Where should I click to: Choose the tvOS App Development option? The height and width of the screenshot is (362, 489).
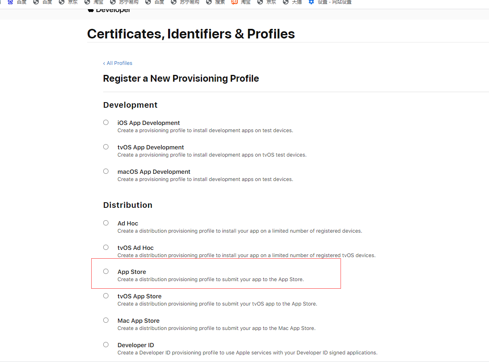[106, 147]
